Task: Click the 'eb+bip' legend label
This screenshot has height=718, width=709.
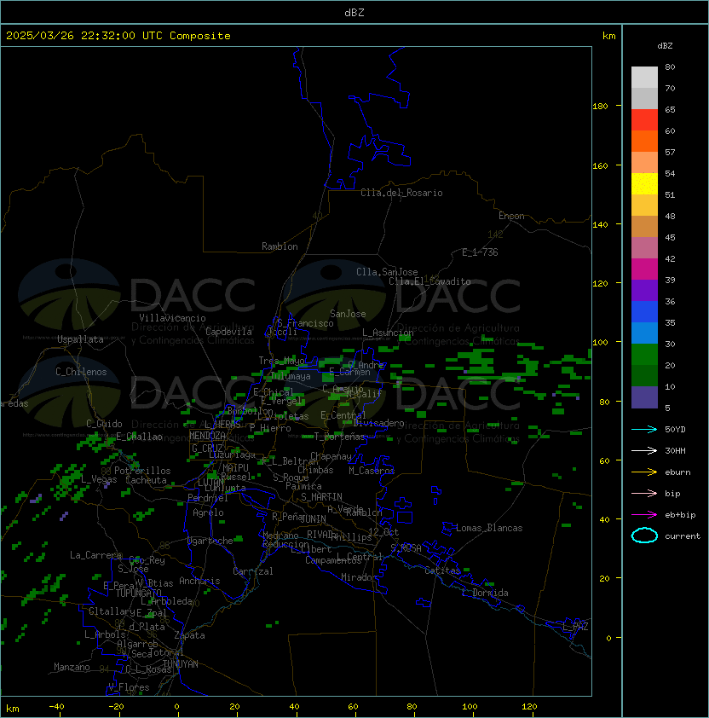Action: coord(680,515)
